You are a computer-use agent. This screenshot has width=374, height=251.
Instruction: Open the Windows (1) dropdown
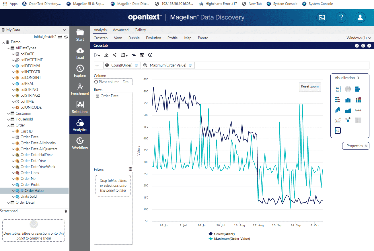coord(359,38)
